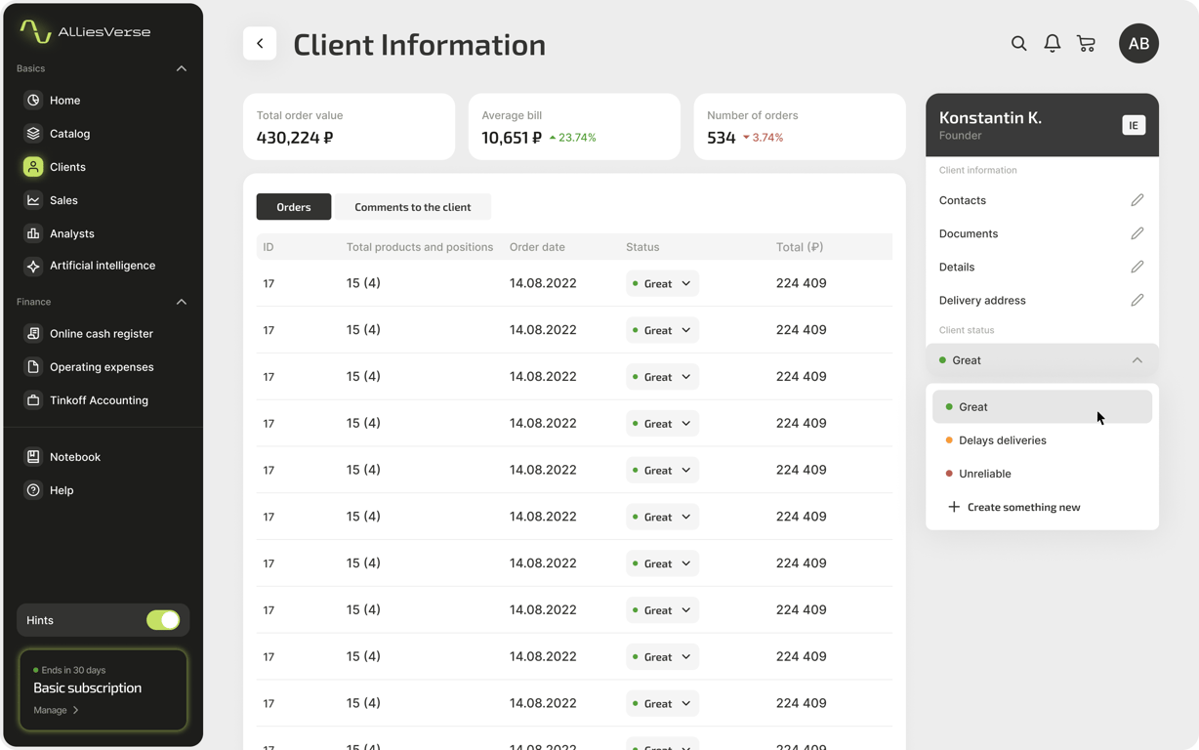The width and height of the screenshot is (1199, 750).
Task: Click the Total order value card
Action: (349, 127)
